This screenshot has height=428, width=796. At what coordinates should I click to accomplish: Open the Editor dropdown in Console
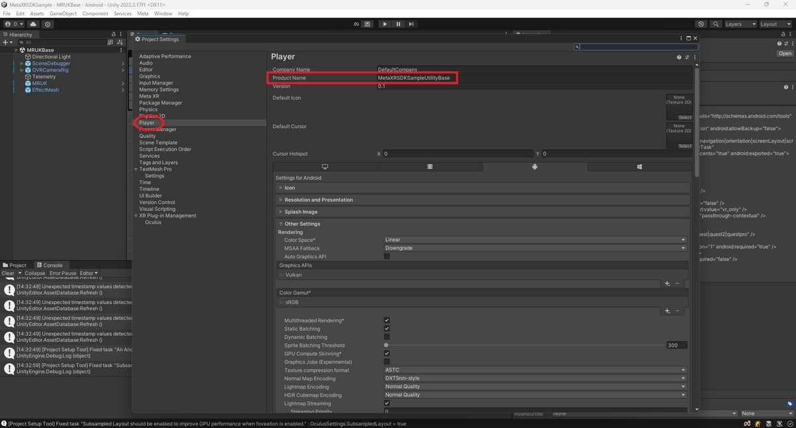89,273
